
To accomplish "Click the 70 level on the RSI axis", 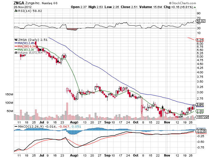I will point(199,18).
